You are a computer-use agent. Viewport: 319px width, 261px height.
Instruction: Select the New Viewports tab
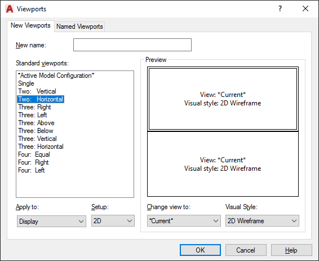point(30,25)
